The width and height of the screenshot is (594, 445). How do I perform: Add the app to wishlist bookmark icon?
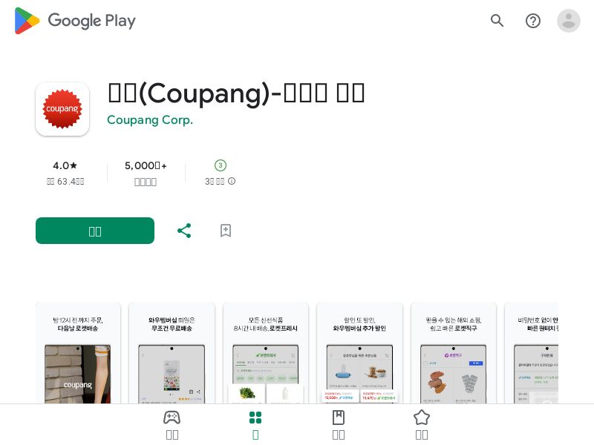226,231
